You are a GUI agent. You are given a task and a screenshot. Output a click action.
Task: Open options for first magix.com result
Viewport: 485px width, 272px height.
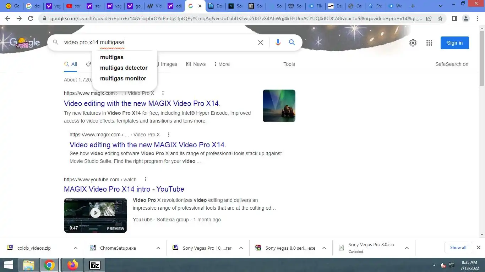click(x=163, y=93)
